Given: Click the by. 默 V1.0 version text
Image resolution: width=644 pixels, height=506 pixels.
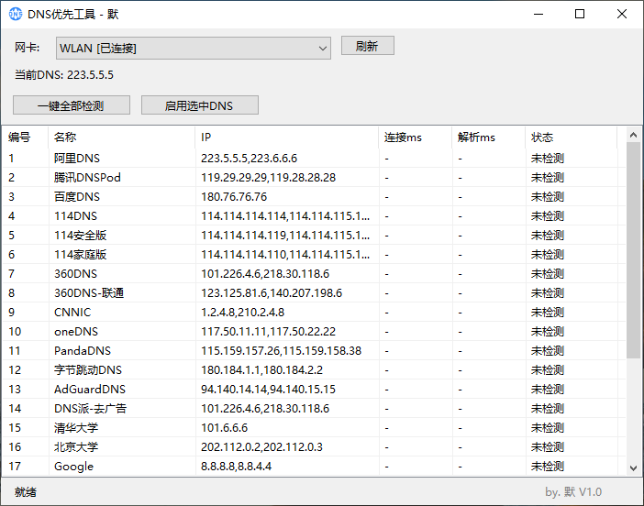Looking at the screenshot, I should pos(573,491).
